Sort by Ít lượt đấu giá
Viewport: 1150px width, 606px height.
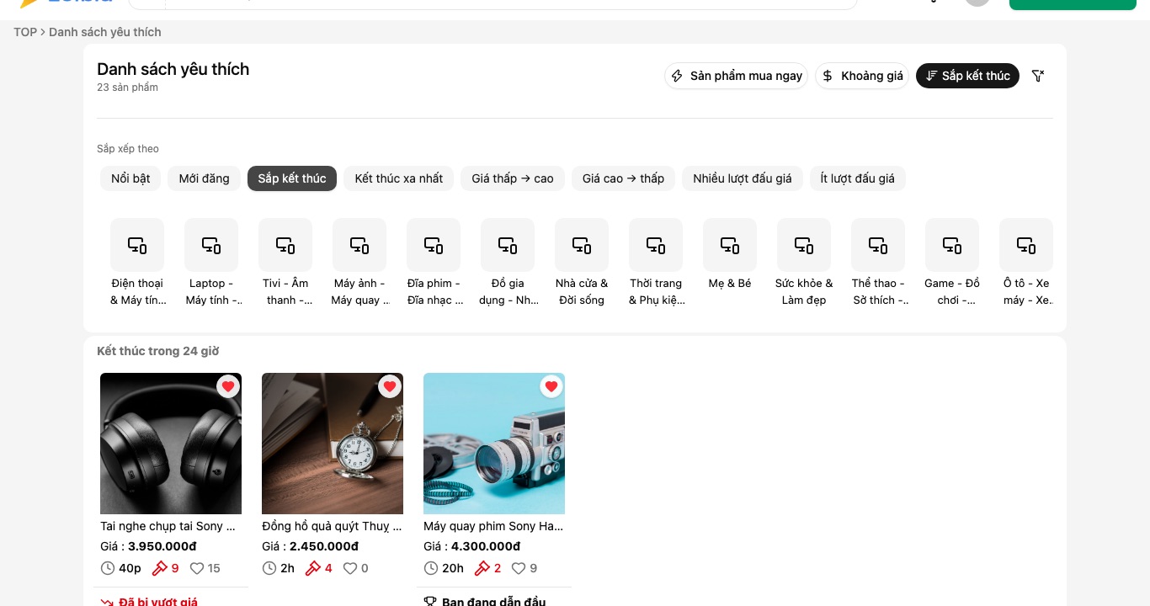pyautogui.click(x=858, y=178)
